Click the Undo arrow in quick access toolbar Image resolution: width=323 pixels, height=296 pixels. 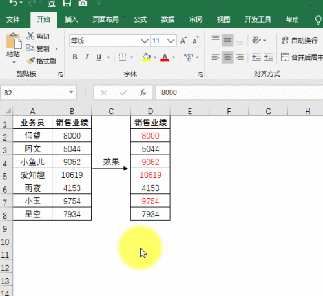coord(14,3)
